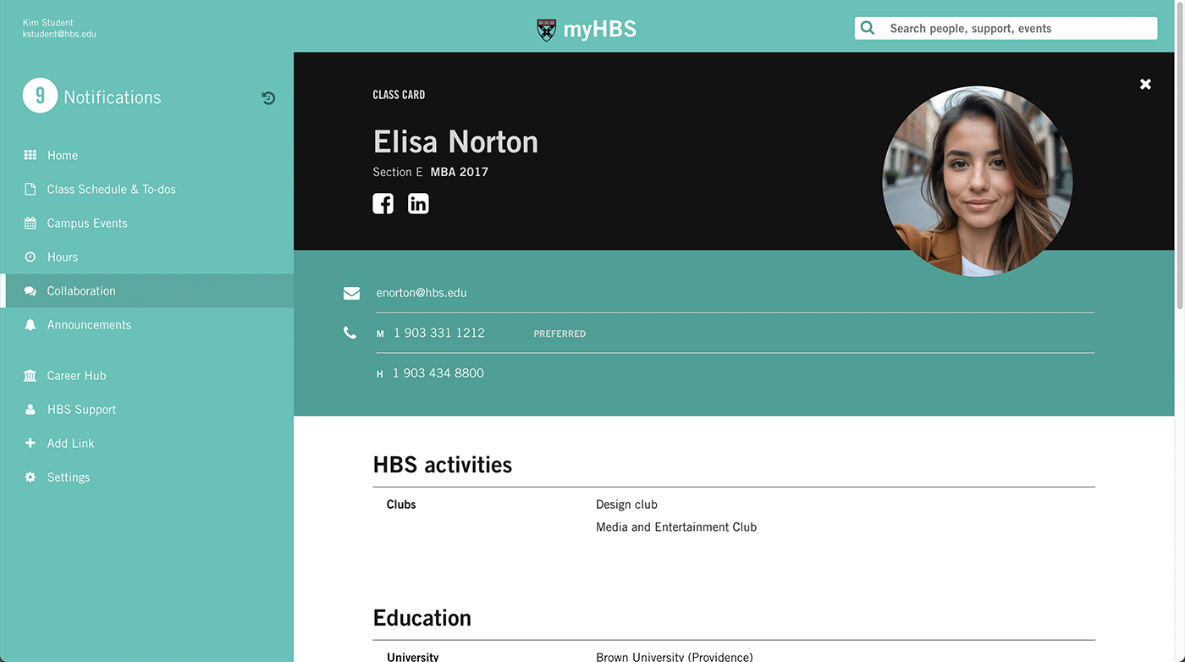Image resolution: width=1185 pixels, height=662 pixels.
Task: Close the class card
Action: (x=1145, y=84)
